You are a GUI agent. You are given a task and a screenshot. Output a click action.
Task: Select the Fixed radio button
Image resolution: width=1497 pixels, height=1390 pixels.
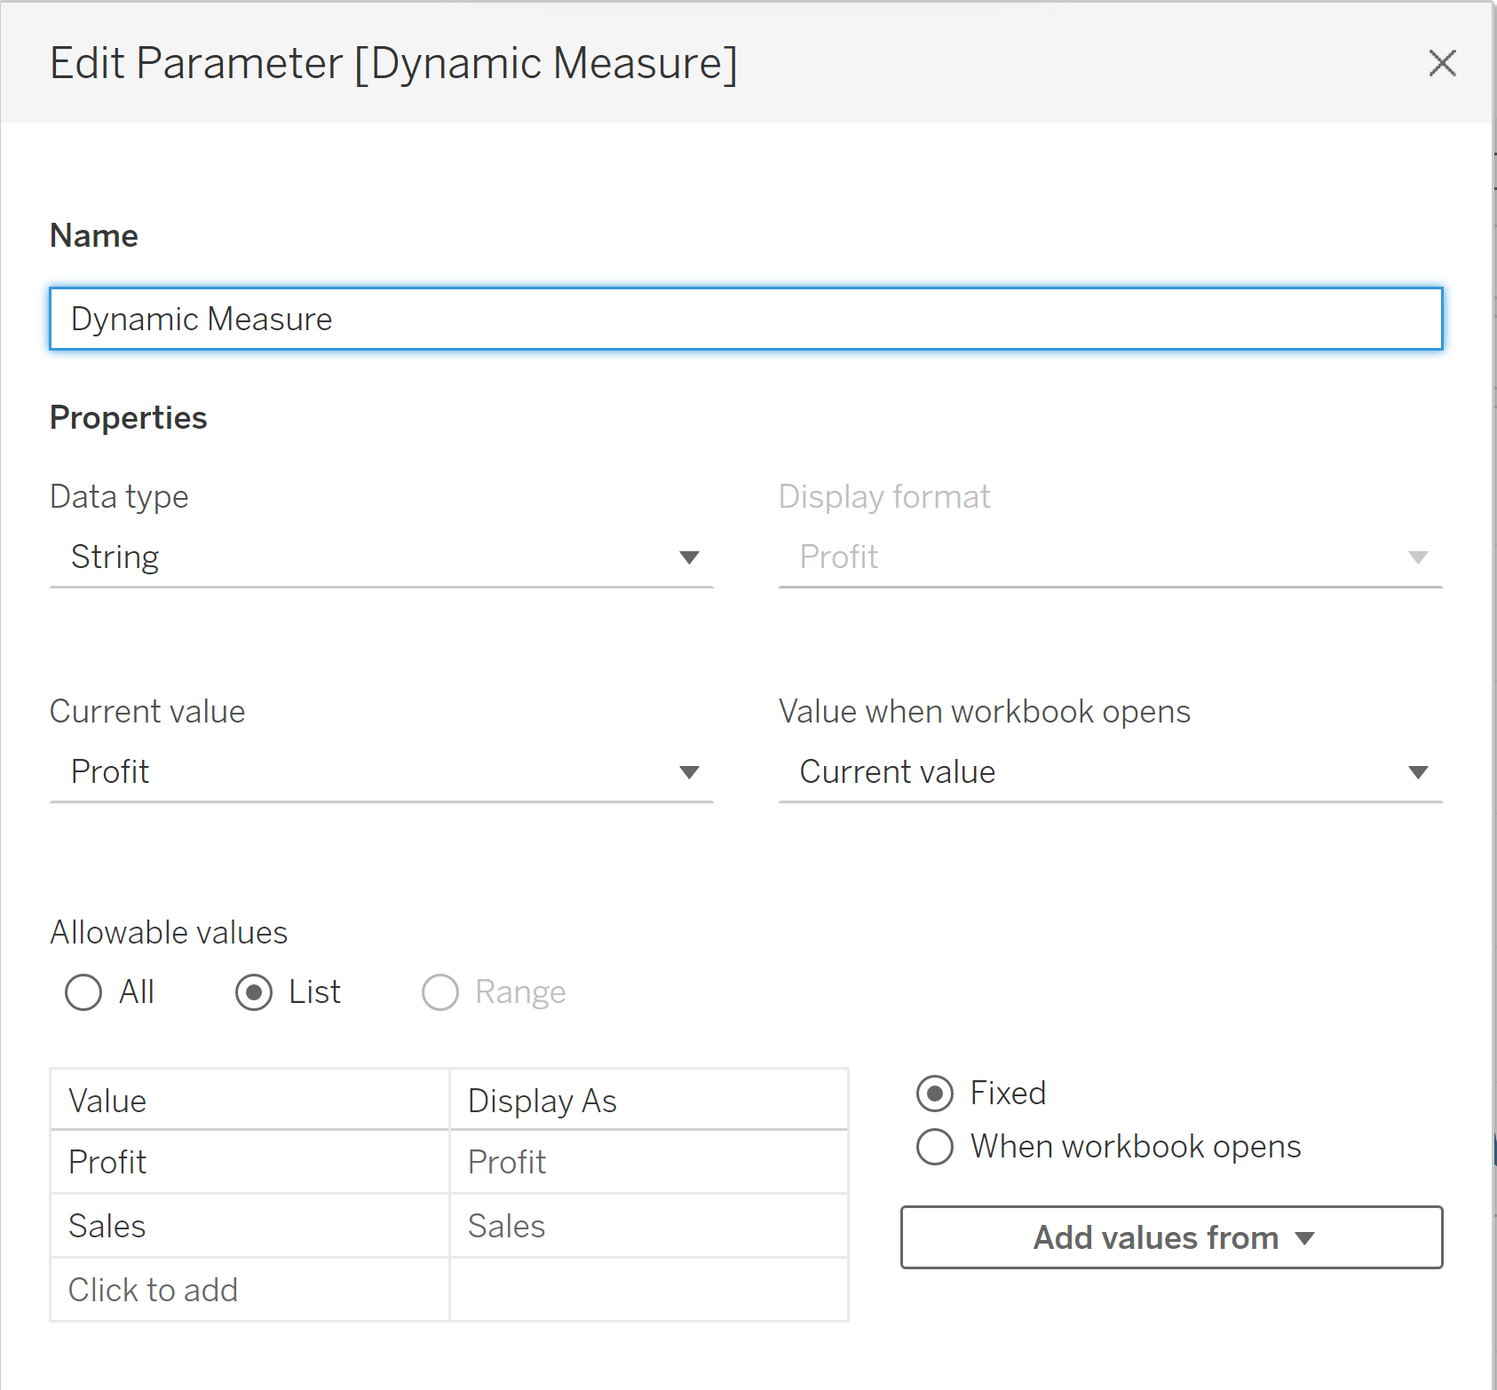[x=935, y=1094]
